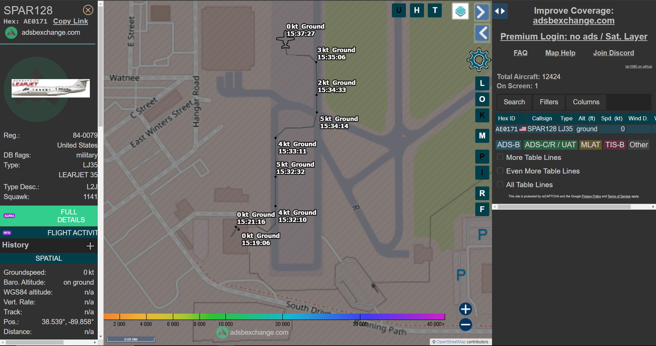Open the Privacy Policy link
656x346 pixels.
pyautogui.click(x=591, y=196)
